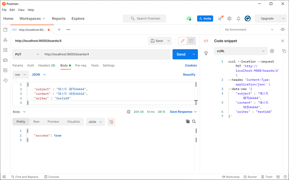
Task: Open the PUT method dropdown
Action: pos(27,54)
